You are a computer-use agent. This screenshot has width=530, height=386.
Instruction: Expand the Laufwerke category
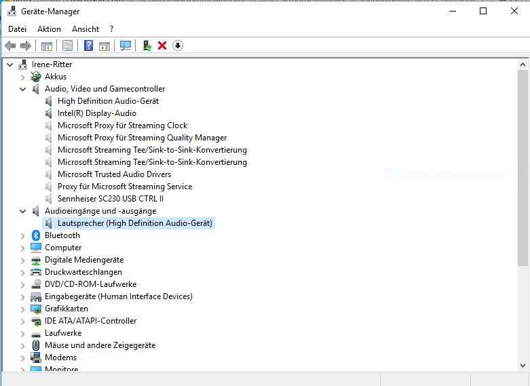coord(22,333)
